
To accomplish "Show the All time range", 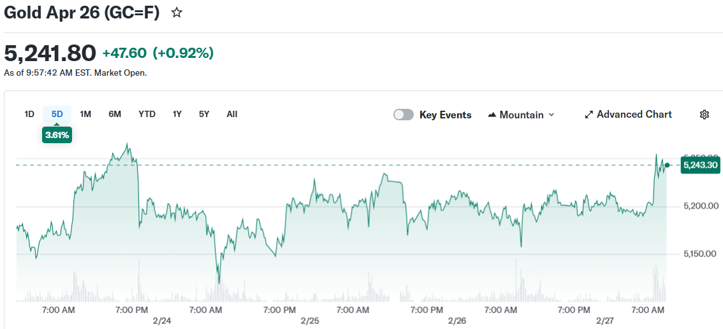I will pyautogui.click(x=231, y=114).
